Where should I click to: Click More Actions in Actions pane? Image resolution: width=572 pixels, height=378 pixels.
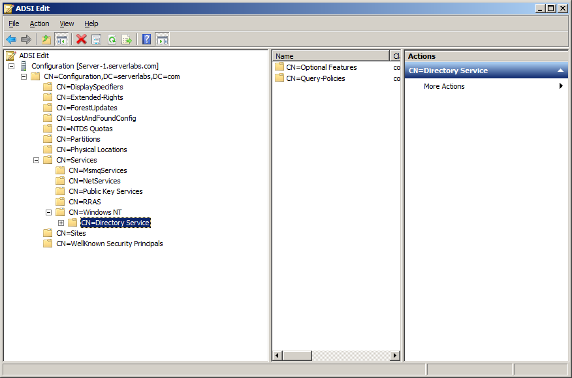(444, 86)
